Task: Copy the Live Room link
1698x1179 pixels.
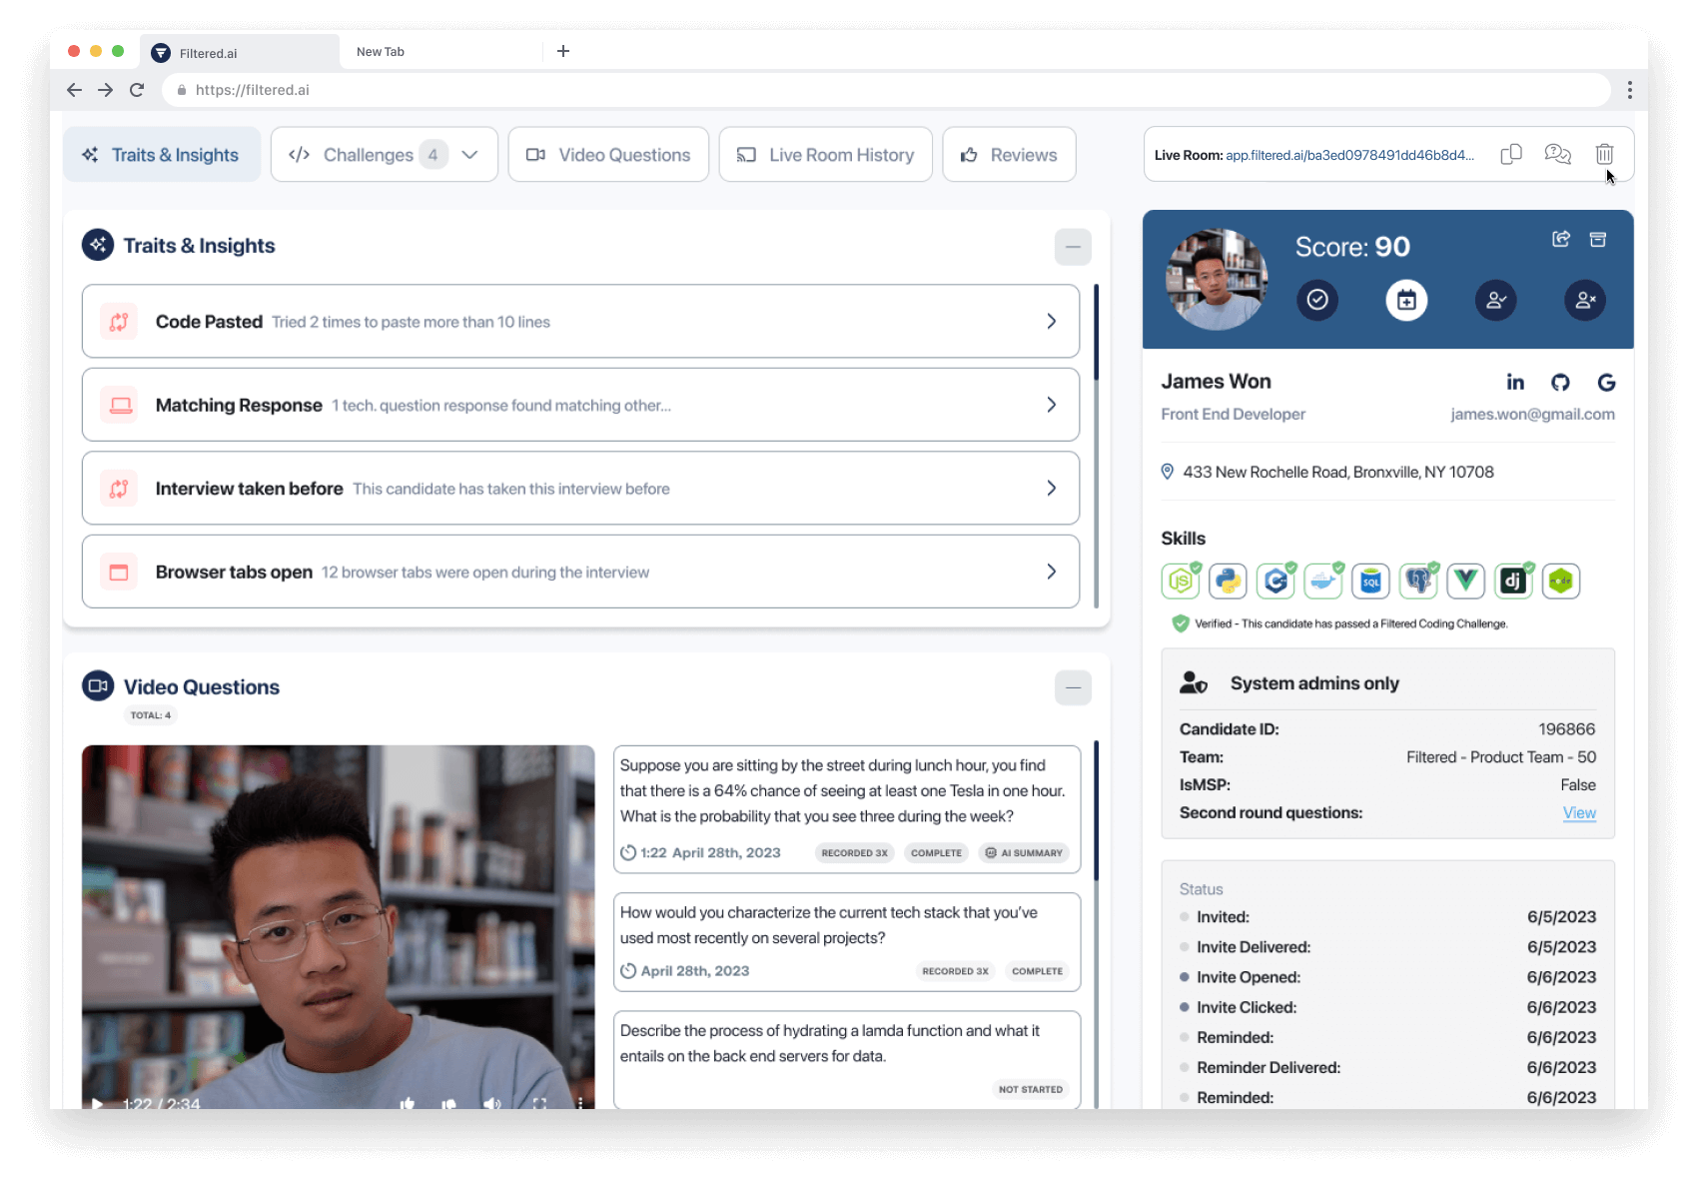Action: tap(1510, 155)
